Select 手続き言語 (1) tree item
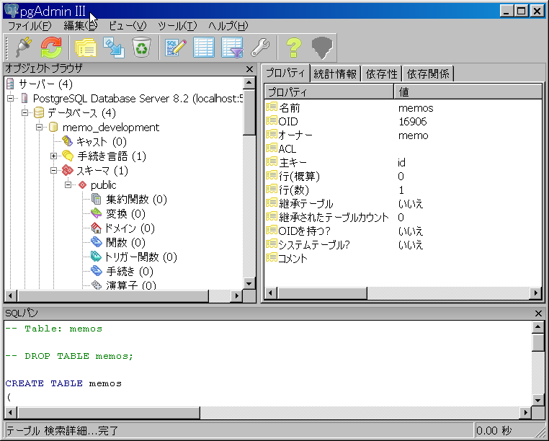This screenshot has height=441, width=549. [x=112, y=156]
